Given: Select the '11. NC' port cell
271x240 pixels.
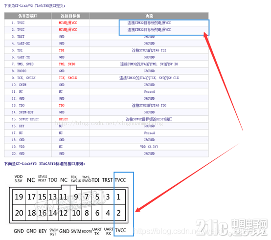Looking at the screenshot, I should (x=28, y=92).
